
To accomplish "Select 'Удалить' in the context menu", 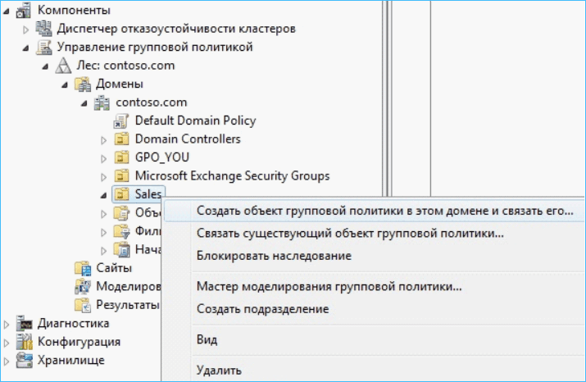I will [x=219, y=370].
